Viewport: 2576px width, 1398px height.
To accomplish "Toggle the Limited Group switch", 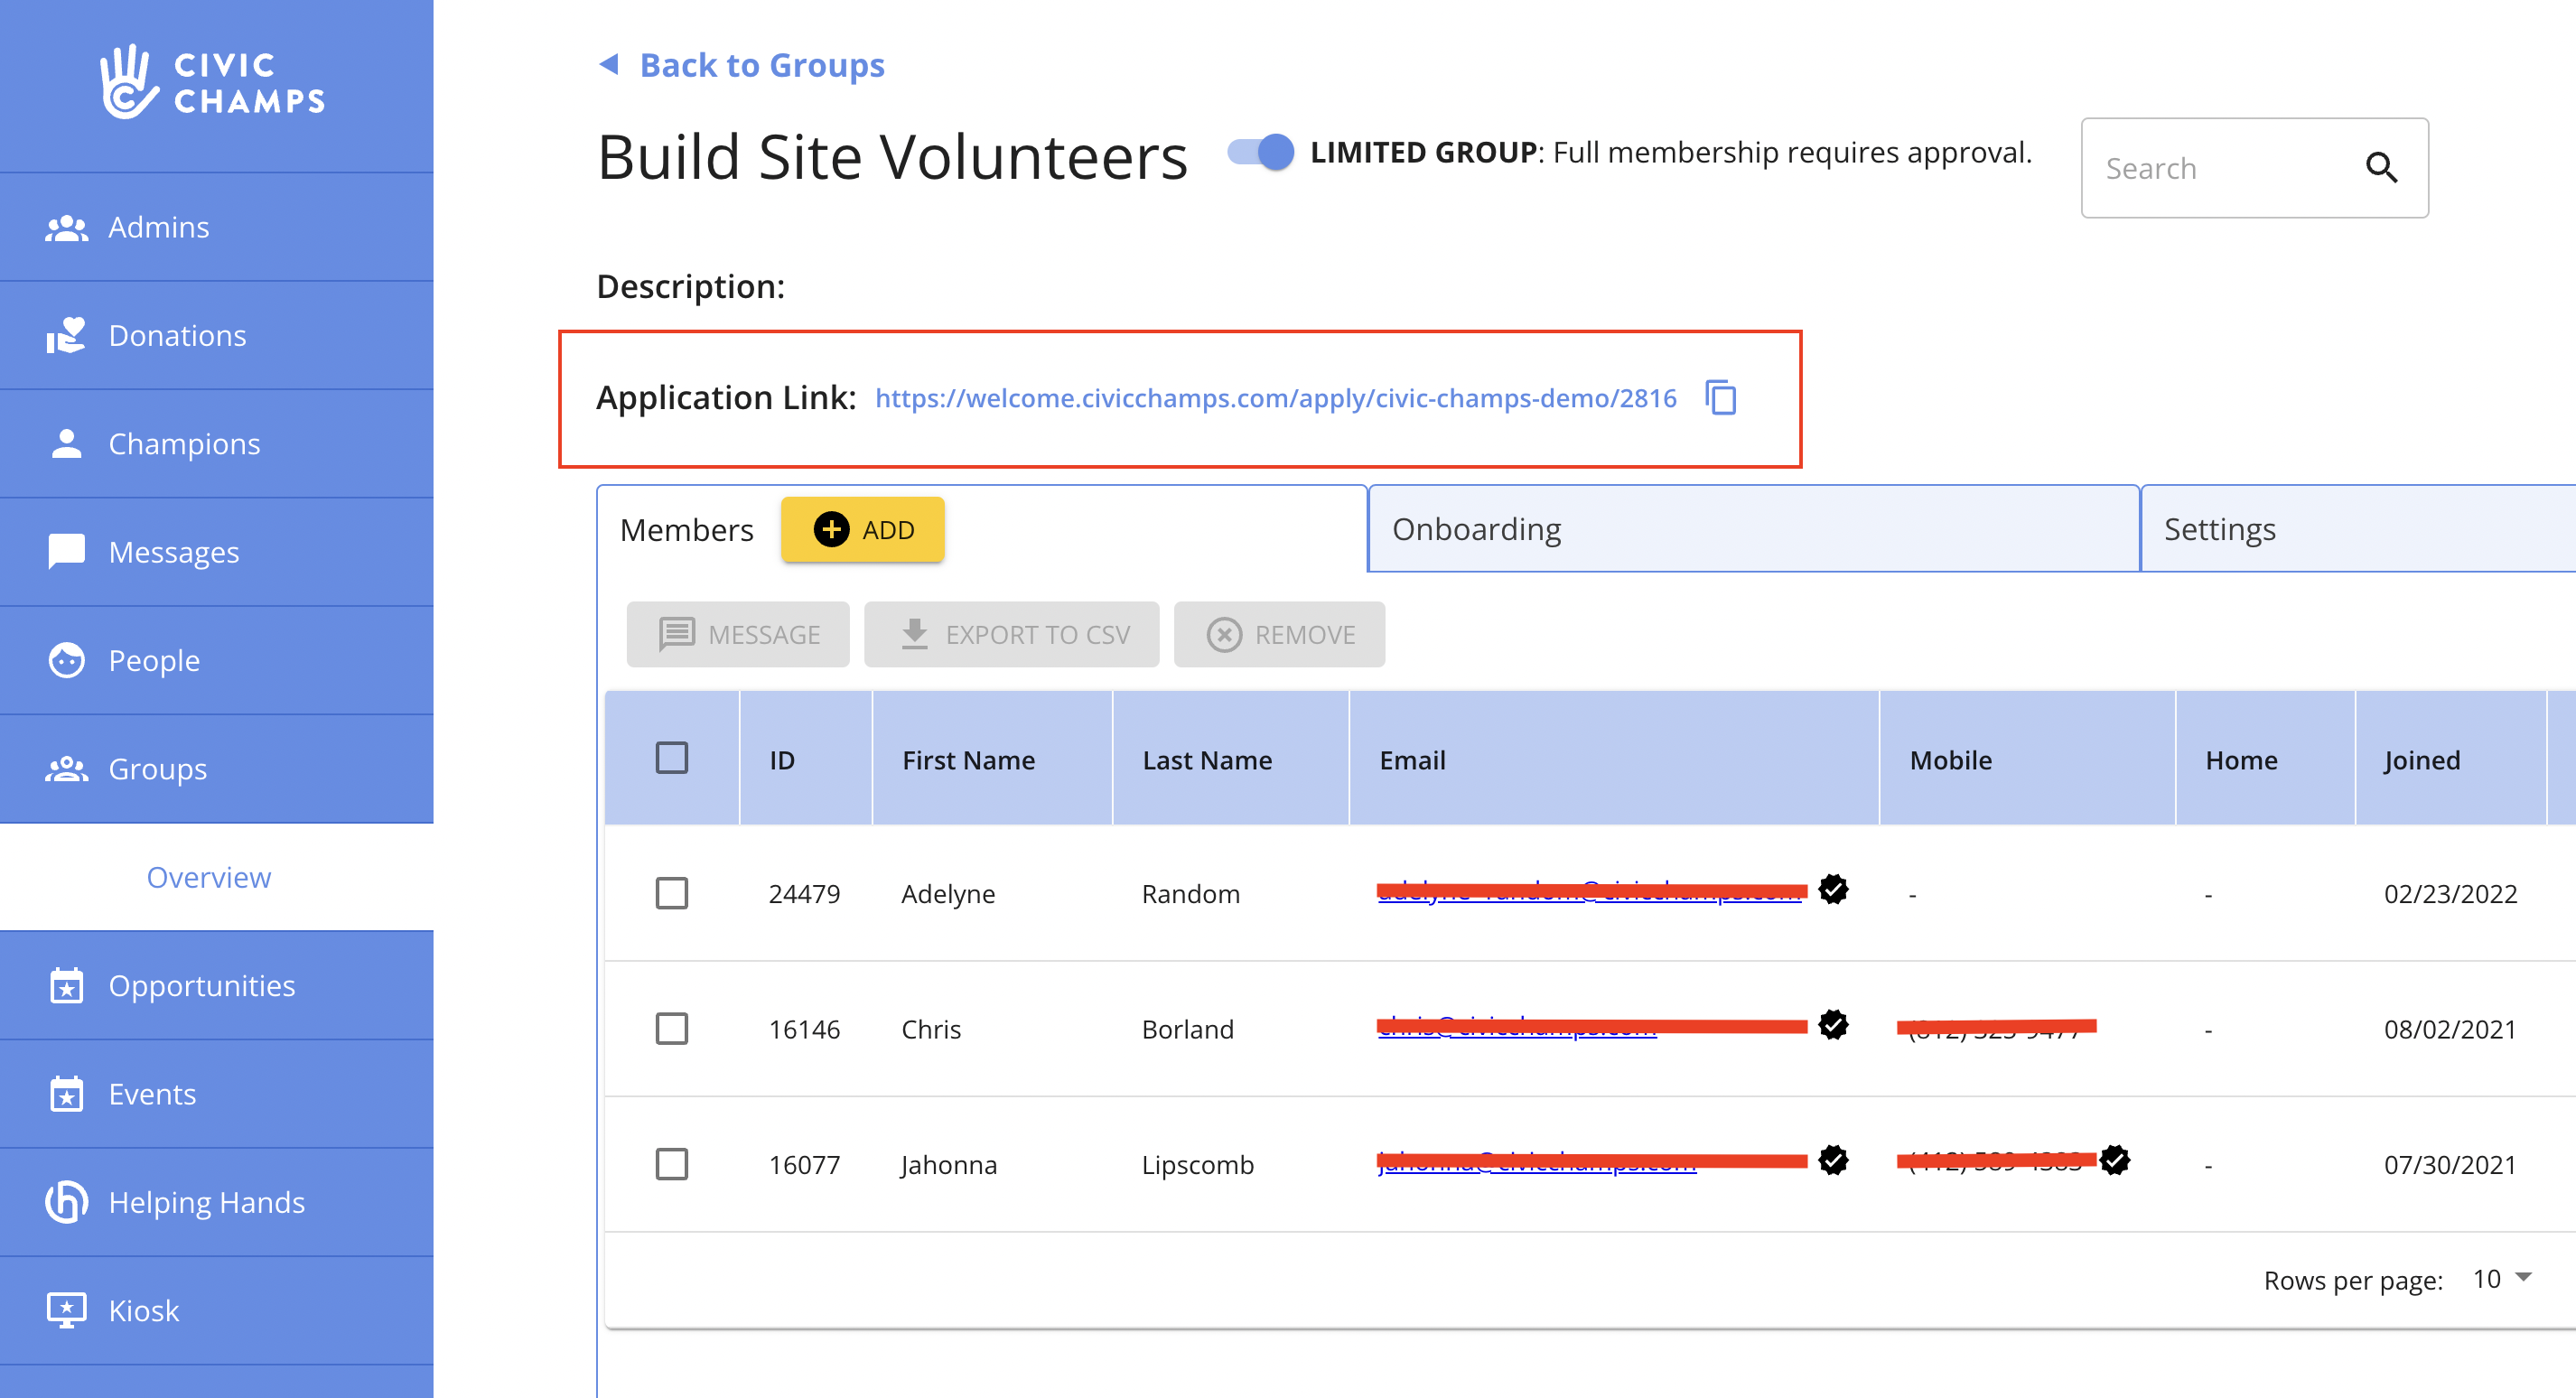I will [1261, 152].
